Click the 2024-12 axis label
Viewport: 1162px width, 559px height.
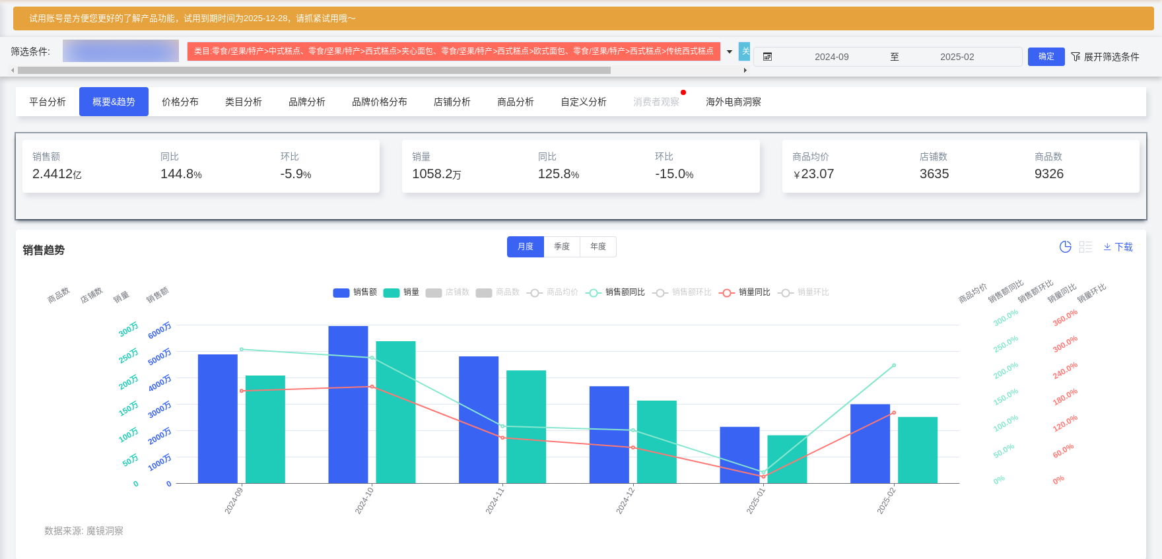[625, 500]
